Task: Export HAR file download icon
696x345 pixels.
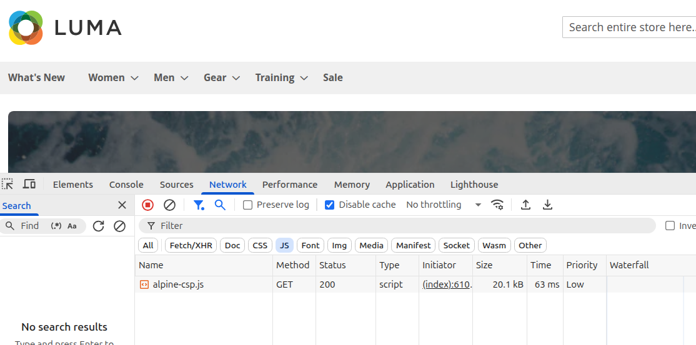Action: [x=548, y=205]
